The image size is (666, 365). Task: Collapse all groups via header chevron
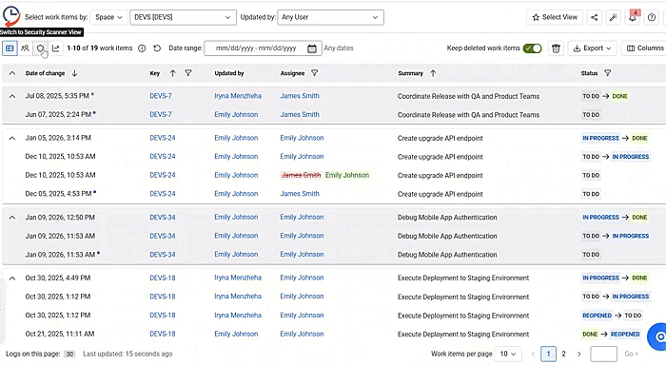(12, 73)
